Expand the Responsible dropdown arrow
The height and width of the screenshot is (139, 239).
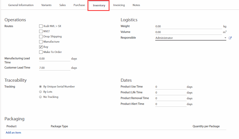pyautogui.click(x=225, y=38)
